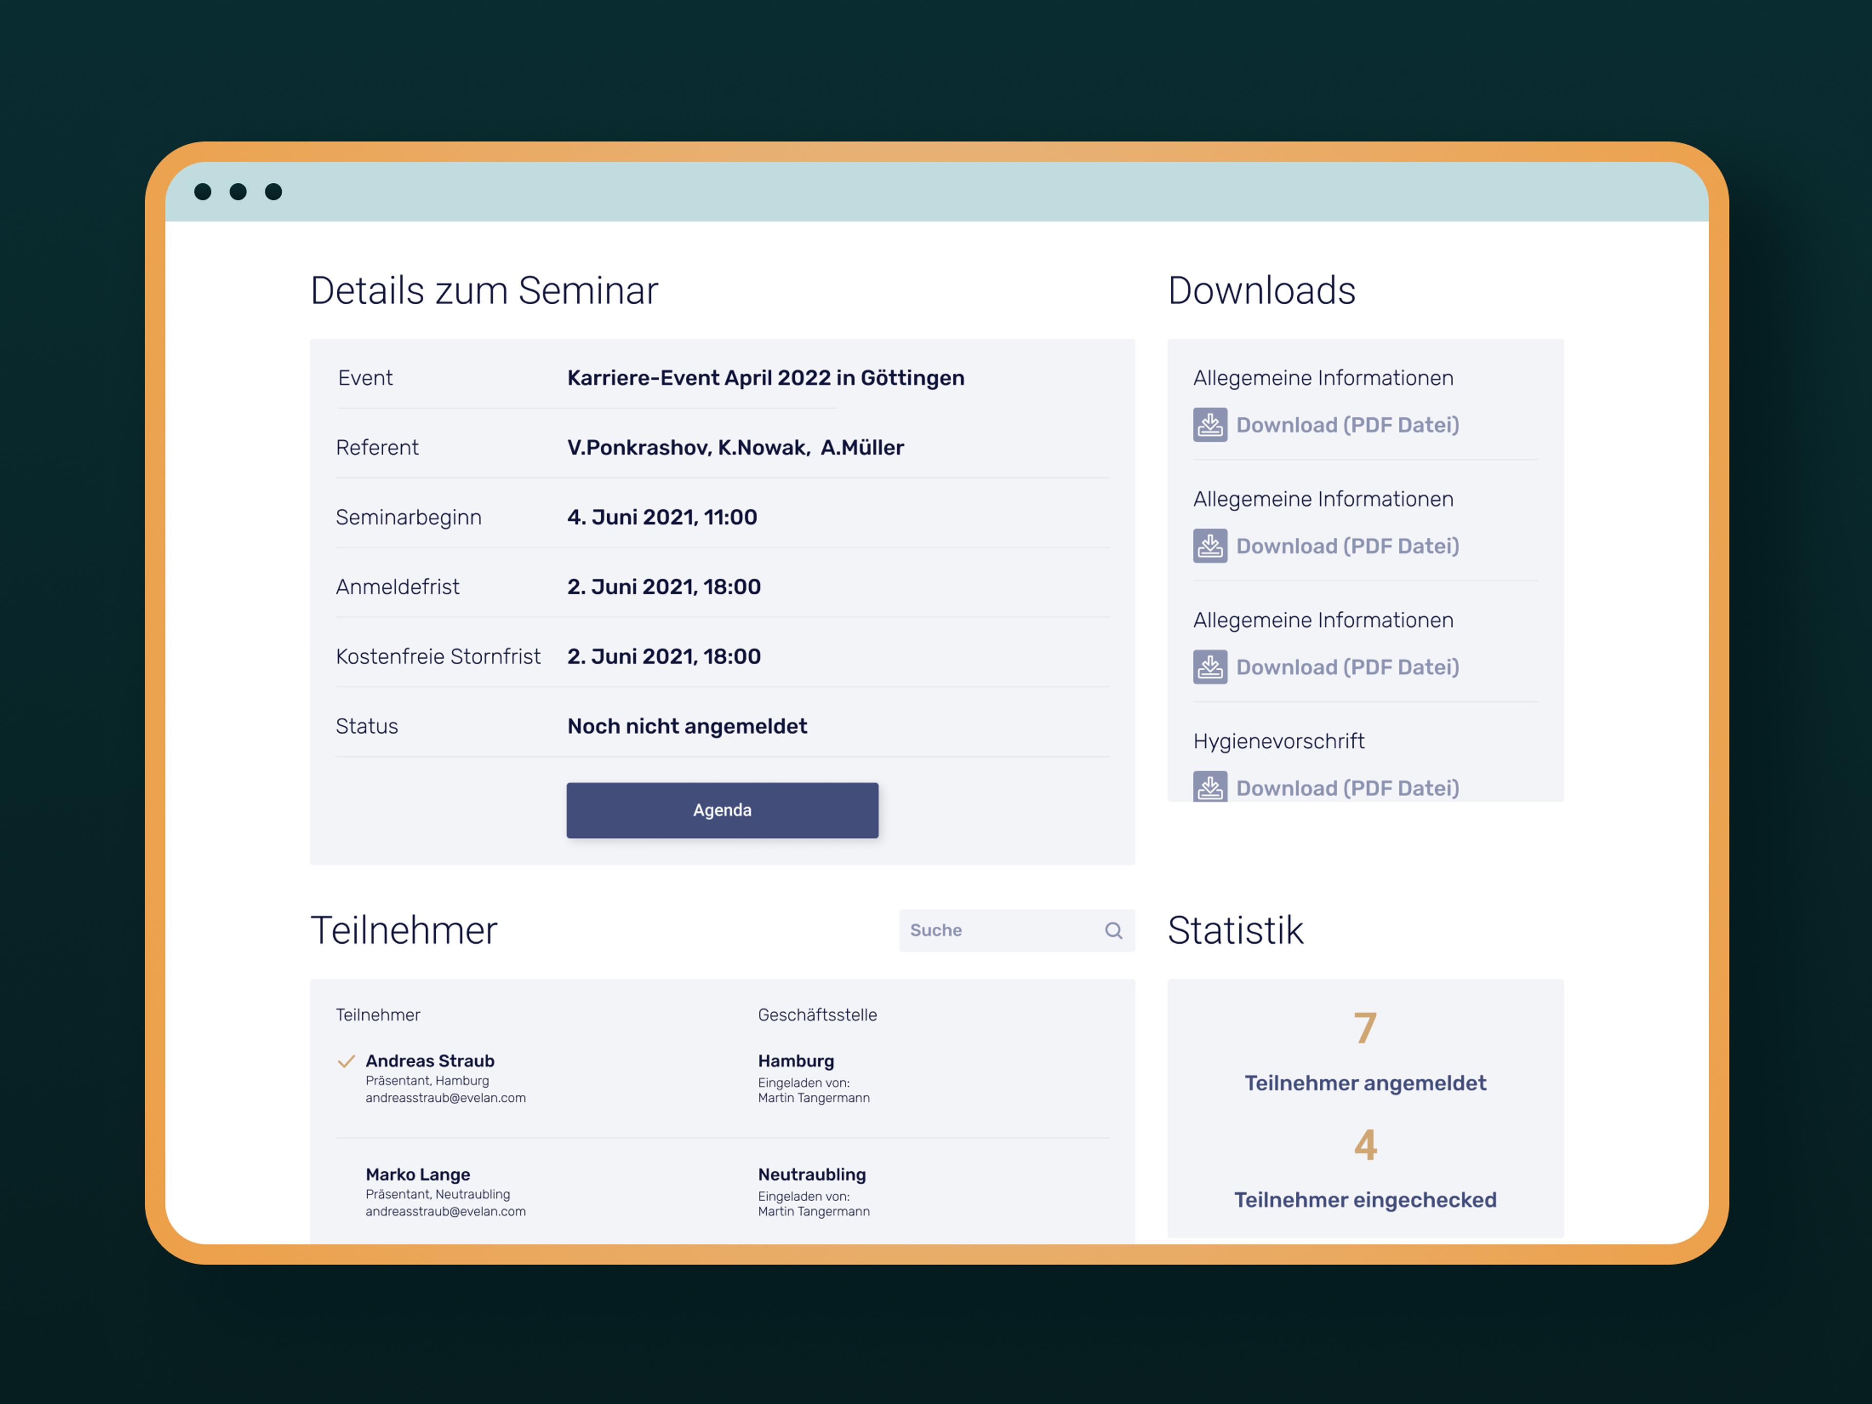Click the second Allegemeine Informationen download icon
Screen dimensions: 1872x1404
point(1210,546)
